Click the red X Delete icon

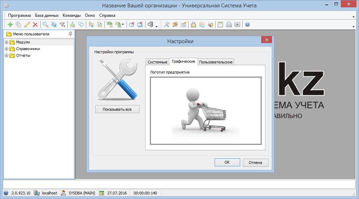tap(35, 25)
